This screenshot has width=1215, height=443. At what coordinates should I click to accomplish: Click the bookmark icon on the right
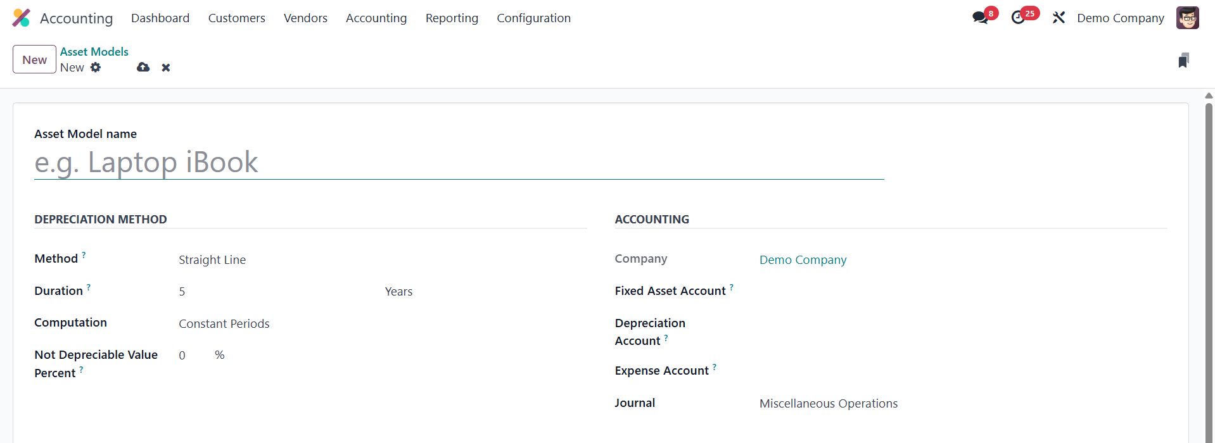point(1183,60)
